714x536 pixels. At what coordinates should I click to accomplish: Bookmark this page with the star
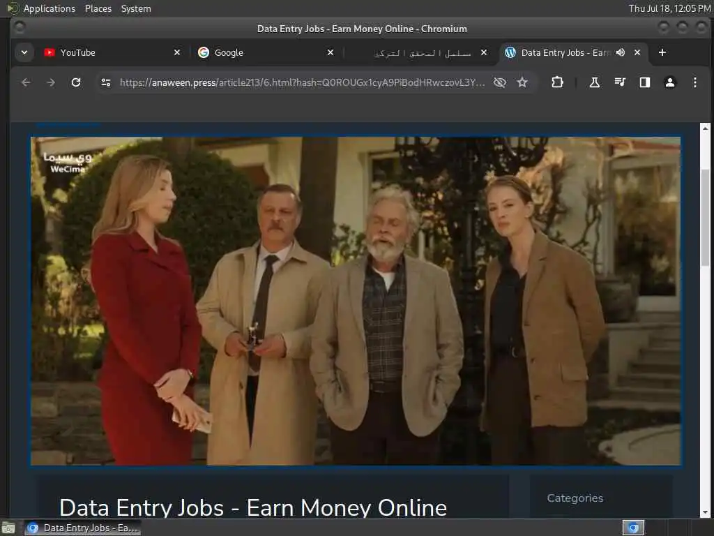522,82
